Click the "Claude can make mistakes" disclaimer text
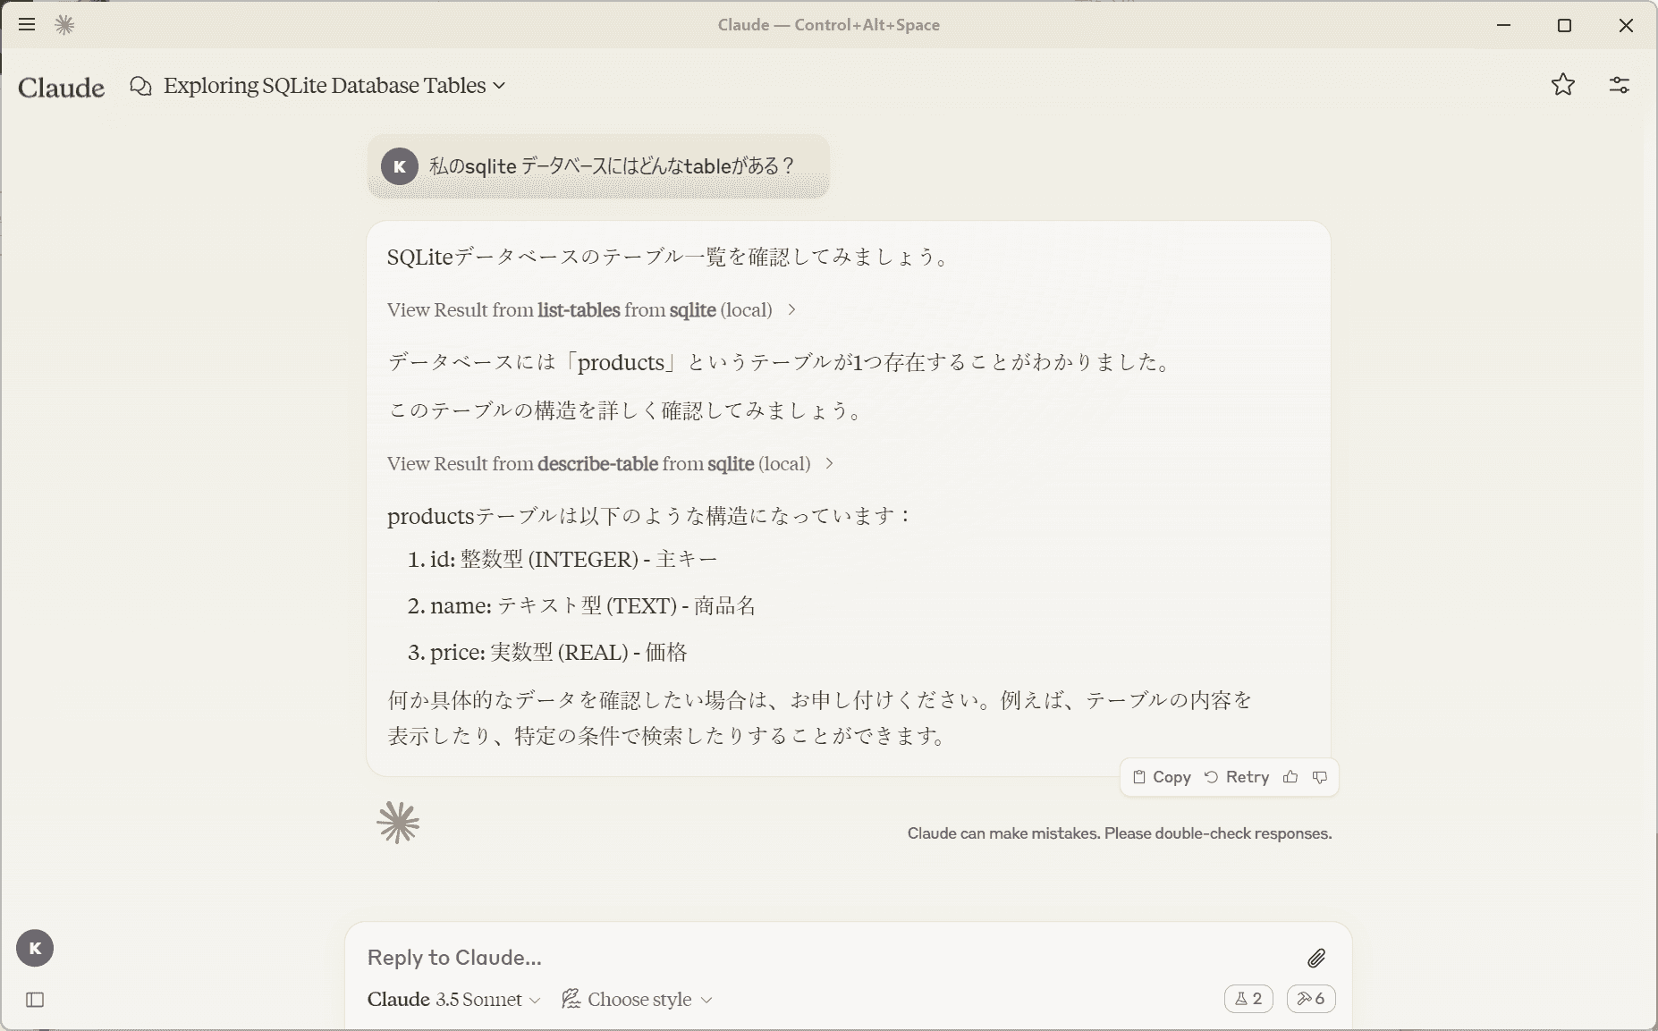Image resolution: width=1658 pixels, height=1031 pixels. (x=1120, y=833)
